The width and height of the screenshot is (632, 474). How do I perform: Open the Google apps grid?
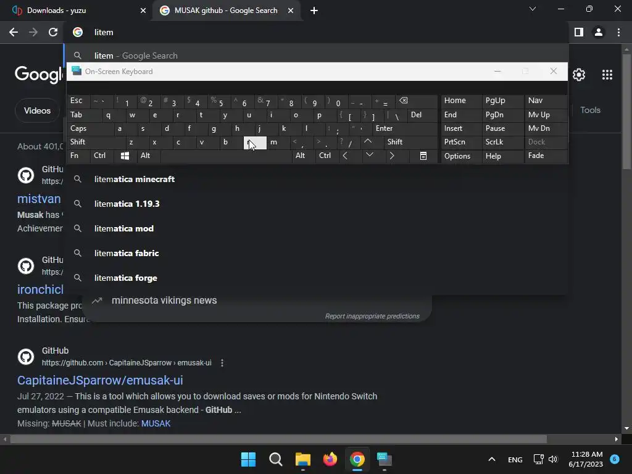[607, 75]
